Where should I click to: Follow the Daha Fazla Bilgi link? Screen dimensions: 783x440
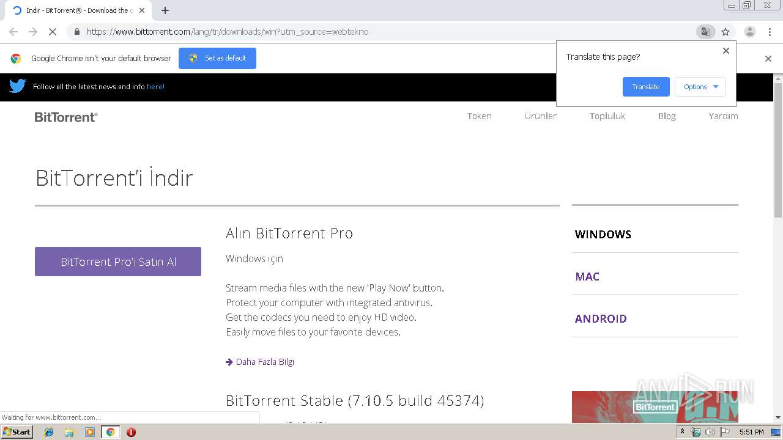[260, 362]
